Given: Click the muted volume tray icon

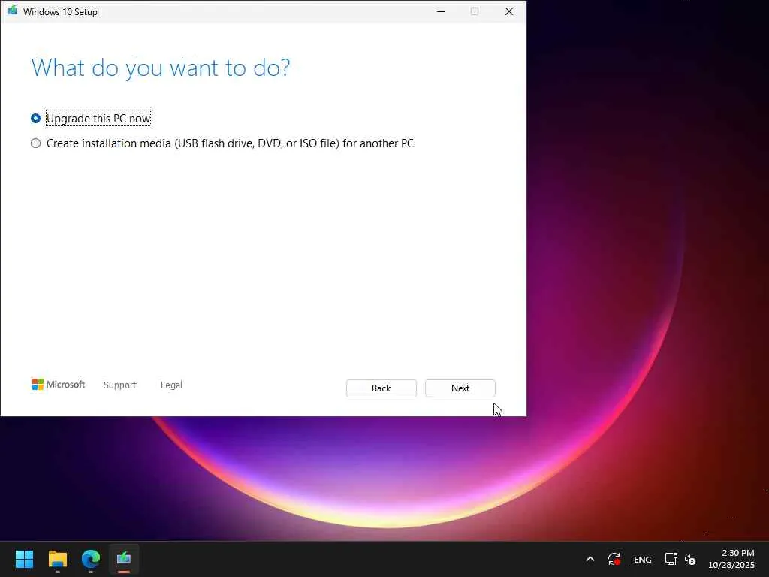Looking at the screenshot, I should 690,559.
